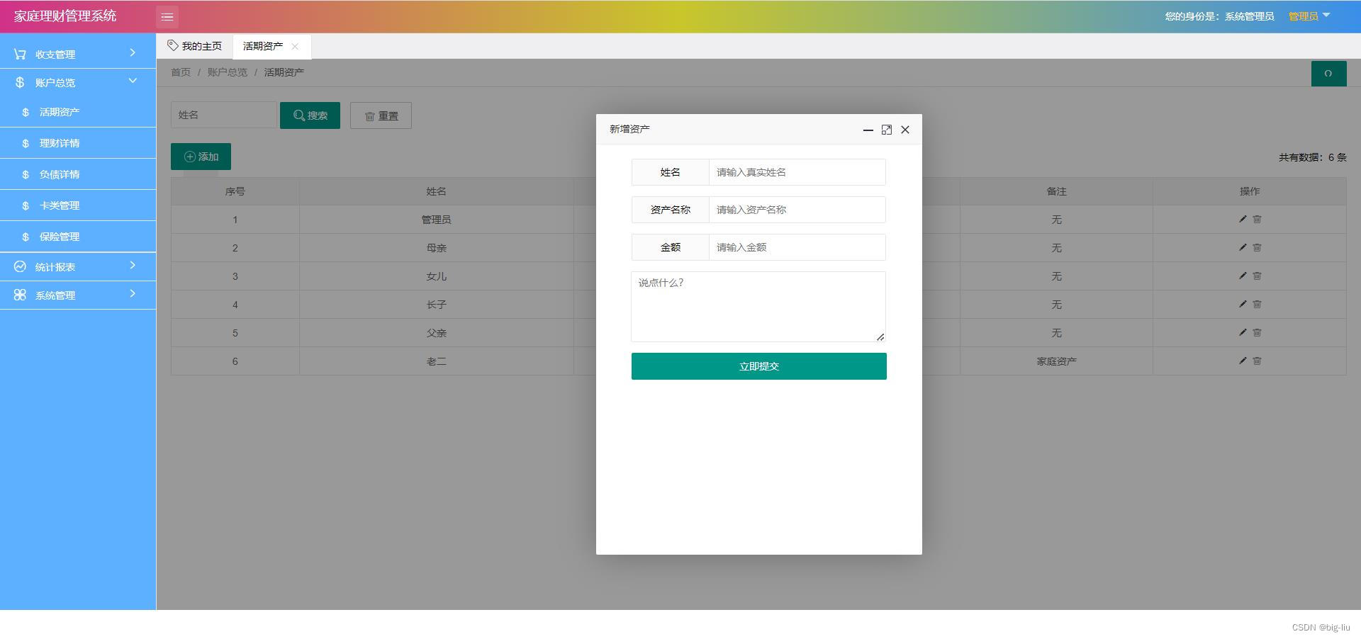Viewport: 1361px width, 639px height.
Task: Expand the 系统管理 menu chevron
Action: tap(133, 294)
